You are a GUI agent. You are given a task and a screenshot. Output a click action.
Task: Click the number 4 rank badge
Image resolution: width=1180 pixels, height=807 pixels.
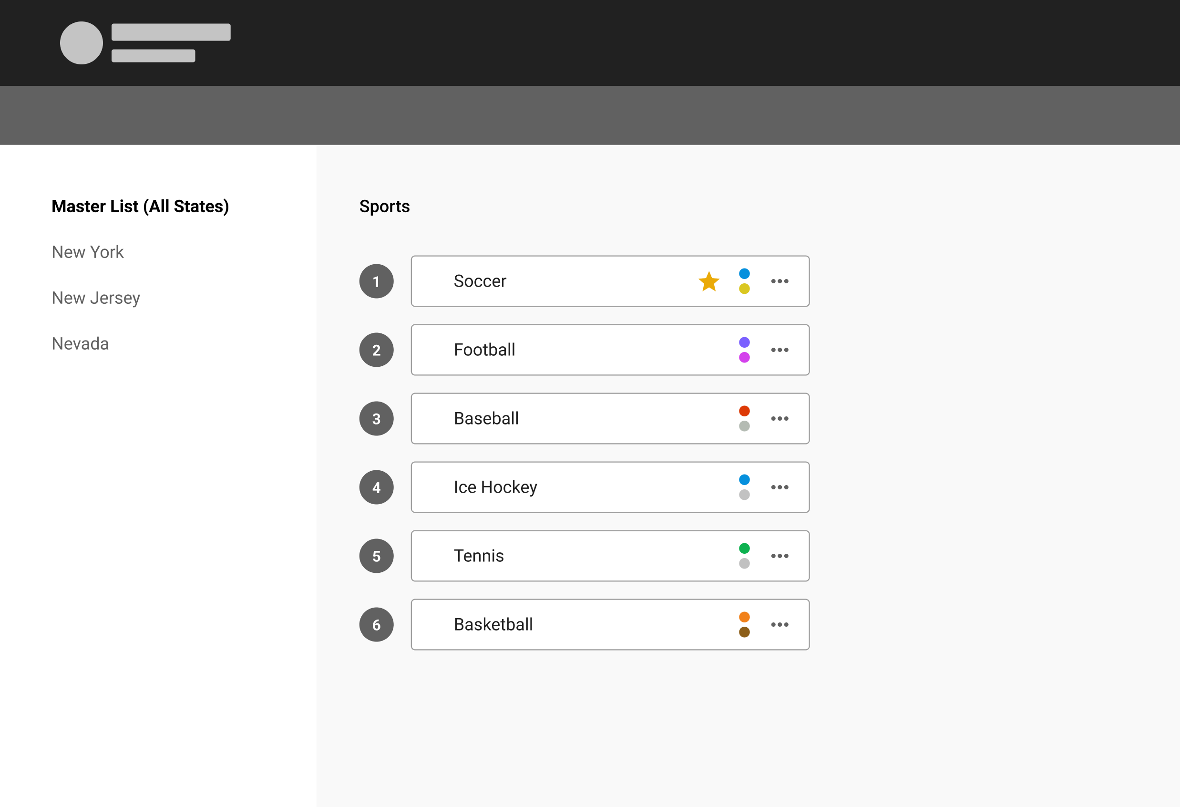[376, 487]
